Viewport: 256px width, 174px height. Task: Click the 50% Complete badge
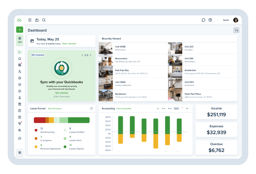pos(38,55)
